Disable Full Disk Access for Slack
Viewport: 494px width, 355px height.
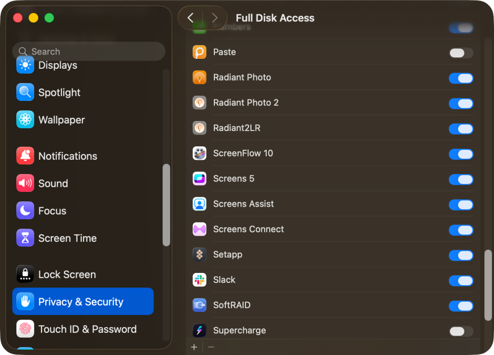(461, 281)
